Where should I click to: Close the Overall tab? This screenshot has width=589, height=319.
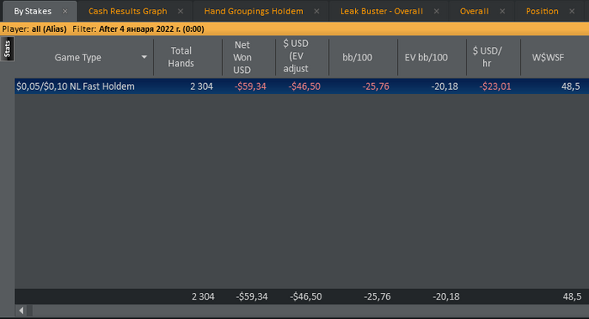click(502, 11)
